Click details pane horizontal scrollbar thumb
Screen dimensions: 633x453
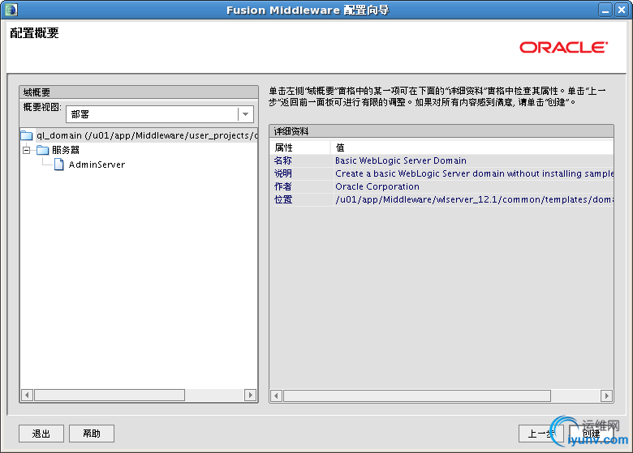coord(417,395)
